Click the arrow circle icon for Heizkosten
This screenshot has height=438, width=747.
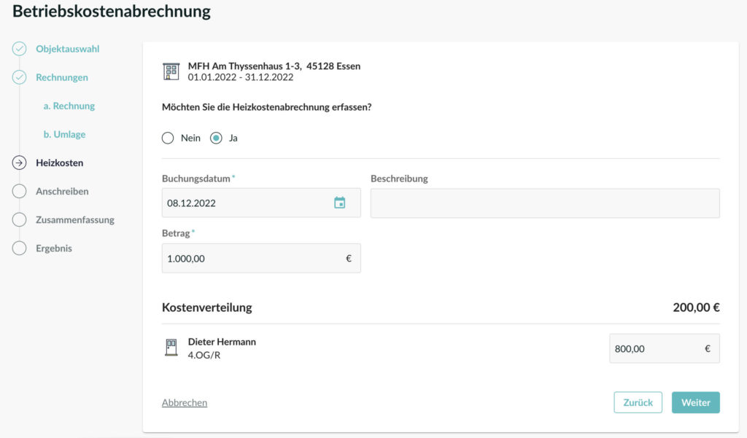click(x=20, y=163)
